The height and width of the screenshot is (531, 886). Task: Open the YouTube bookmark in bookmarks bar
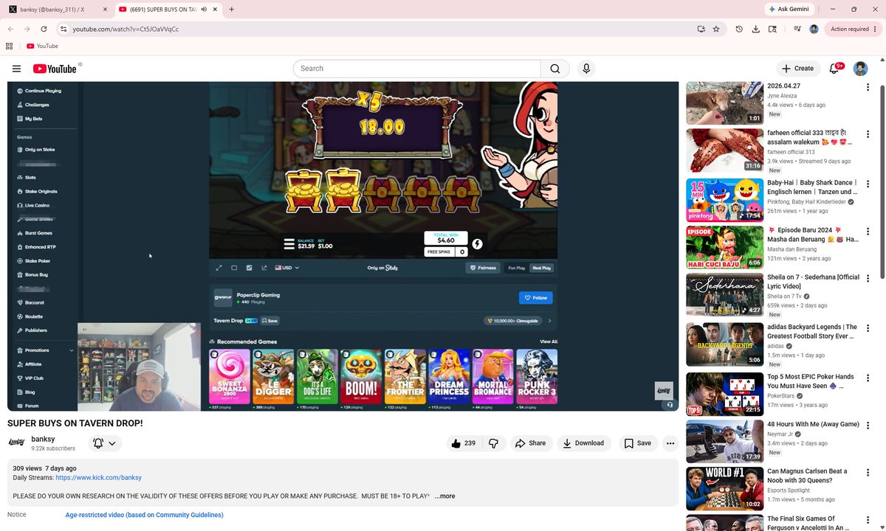(x=42, y=46)
